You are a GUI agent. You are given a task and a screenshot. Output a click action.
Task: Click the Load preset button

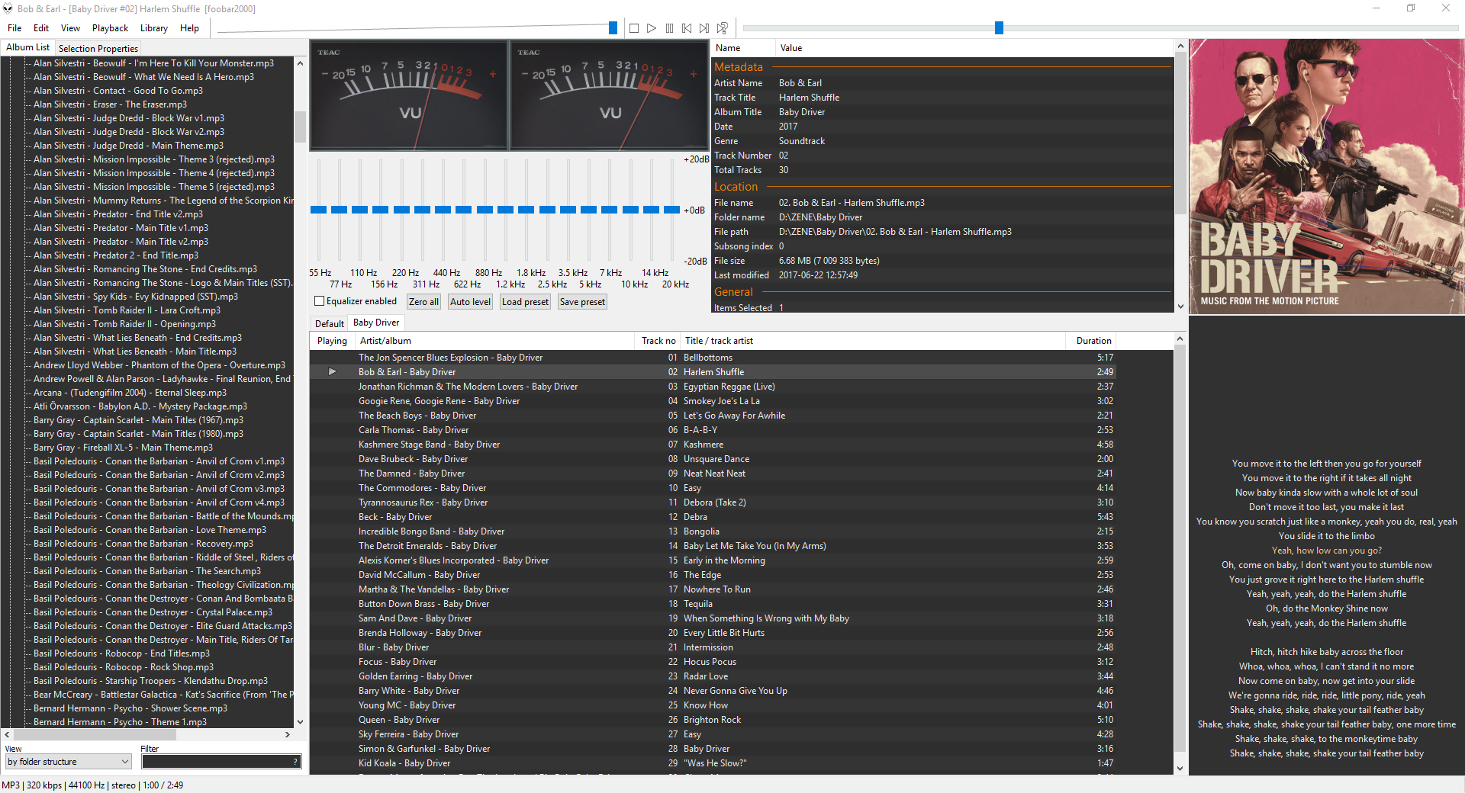525,302
